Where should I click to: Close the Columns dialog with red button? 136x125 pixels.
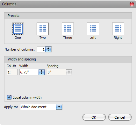(132, 4)
